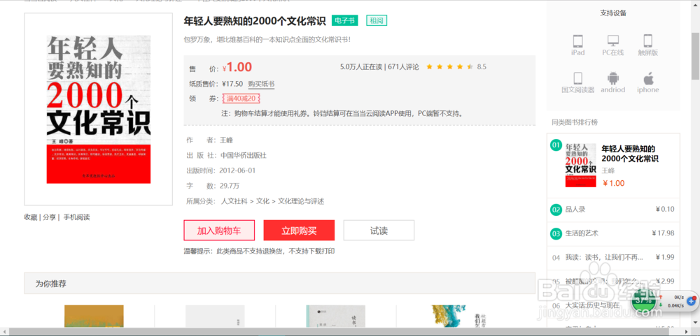Click 手机阅读 link
This screenshot has width=700, height=336.
click(76, 217)
